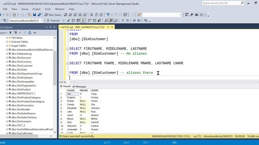Select Results to File icon
The height and width of the screenshot is (145, 259).
pyautogui.click(x=116, y=21)
